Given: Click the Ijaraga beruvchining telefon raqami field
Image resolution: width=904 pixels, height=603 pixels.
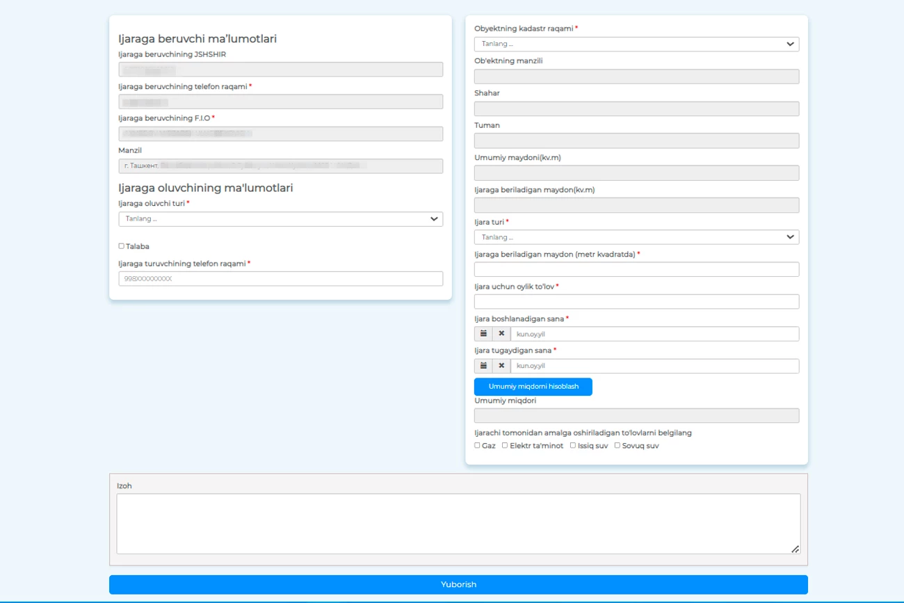Looking at the screenshot, I should point(281,102).
